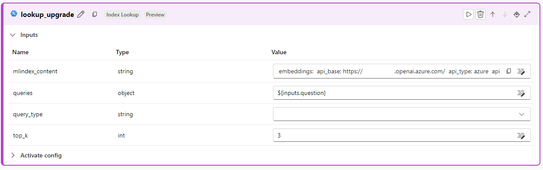Click the lookup_upgrade tool logo icon
Image resolution: width=543 pixels, height=170 pixels.
[14, 14]
